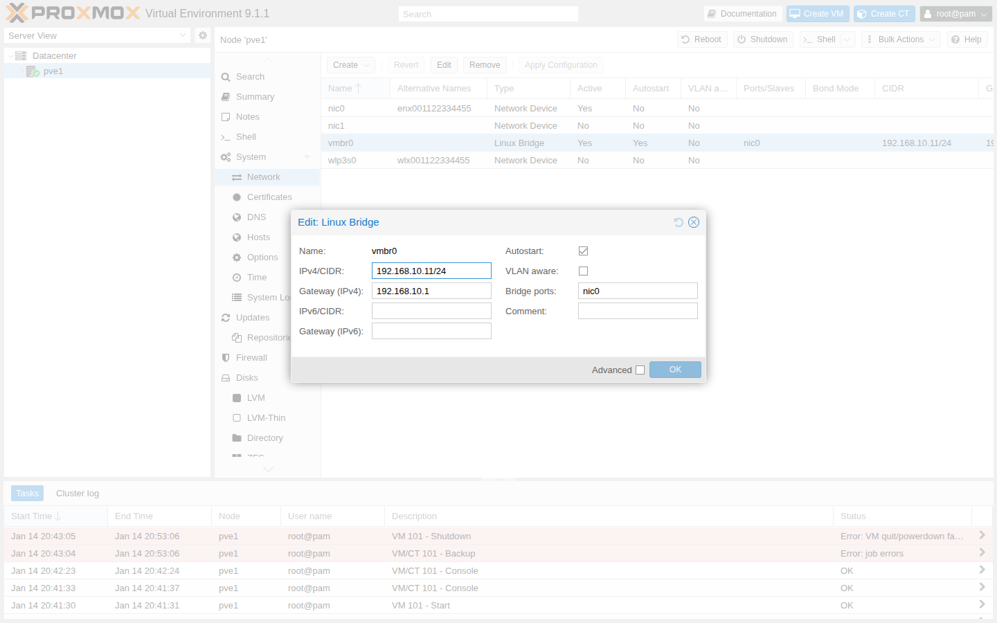
Task: Close the Edit: Linux Bridge dialog
Action: point(694,222)
